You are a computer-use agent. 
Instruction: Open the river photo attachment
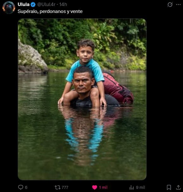point(82,99)
